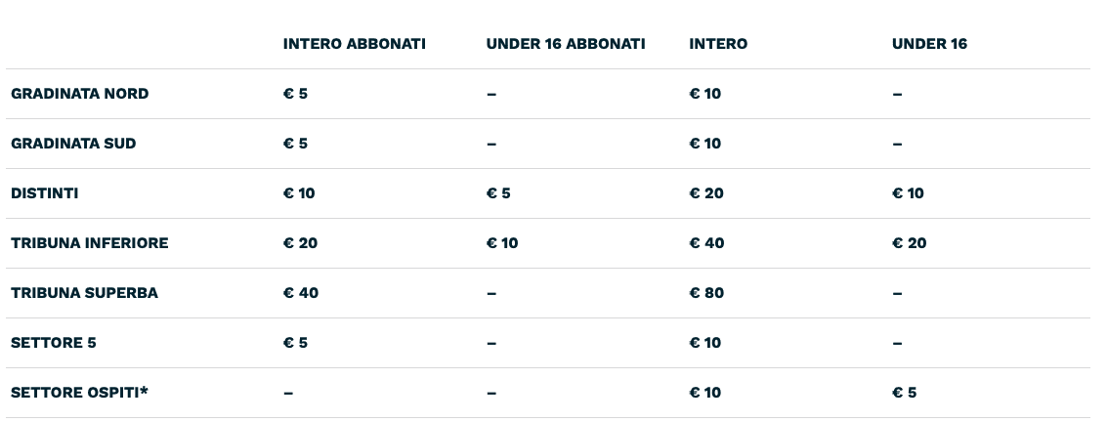Select the TRIBUNA INFERIORE row label
The height and width of the screenshot is (422, 1108).
coord(90,243)
